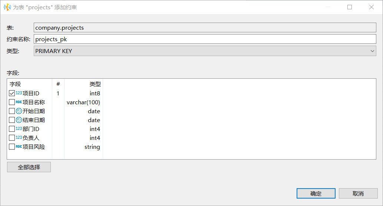Click the 字段 column header
Image resolution: width=383 pixels, height=206 pixels.
[16, 84]
